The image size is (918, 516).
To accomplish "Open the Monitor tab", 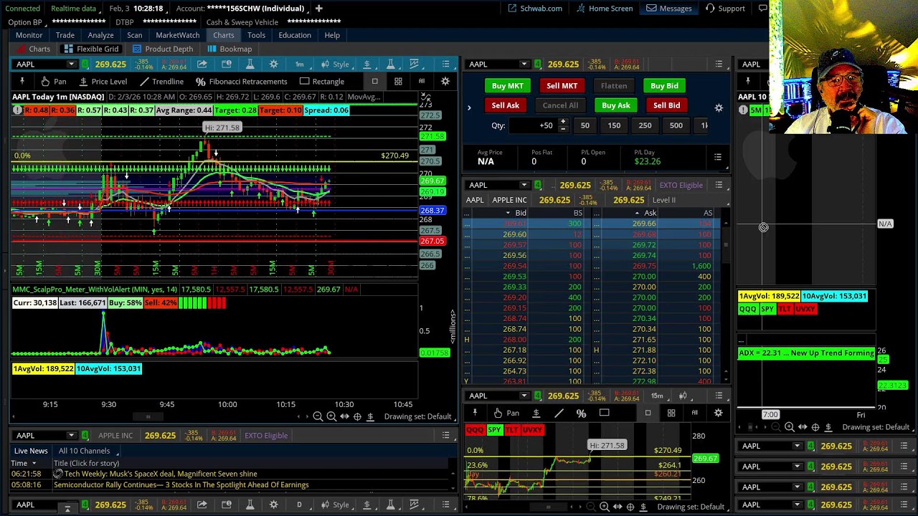I will [29, 35].
